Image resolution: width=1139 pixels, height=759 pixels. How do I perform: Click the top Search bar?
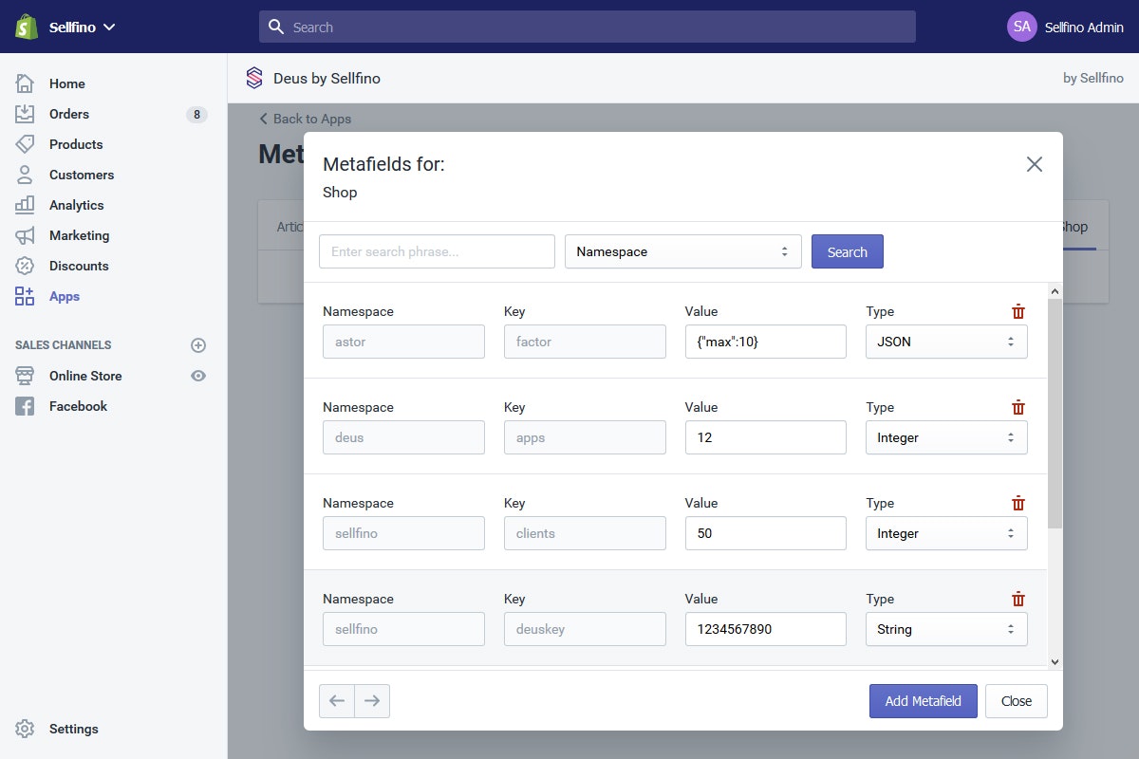[588, 27]
